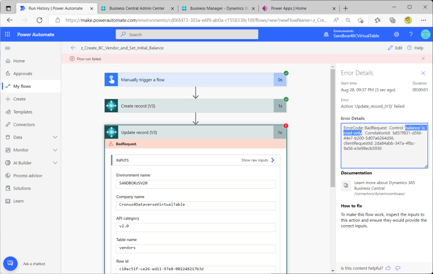Viewport: 433px width, 274px height.
Task: Click the thumbs up feedback icon
Action: click(388, 268)
